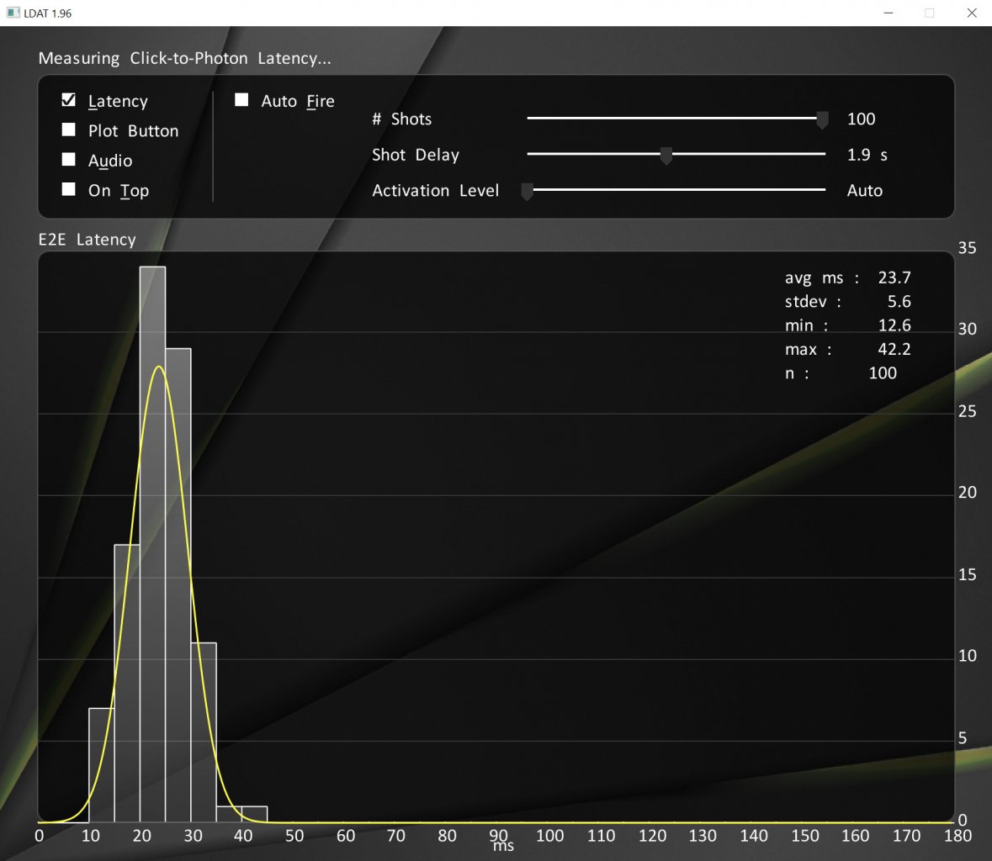
Task: Enable the Plot Button checkbox
Action: [x=68, y=129]
